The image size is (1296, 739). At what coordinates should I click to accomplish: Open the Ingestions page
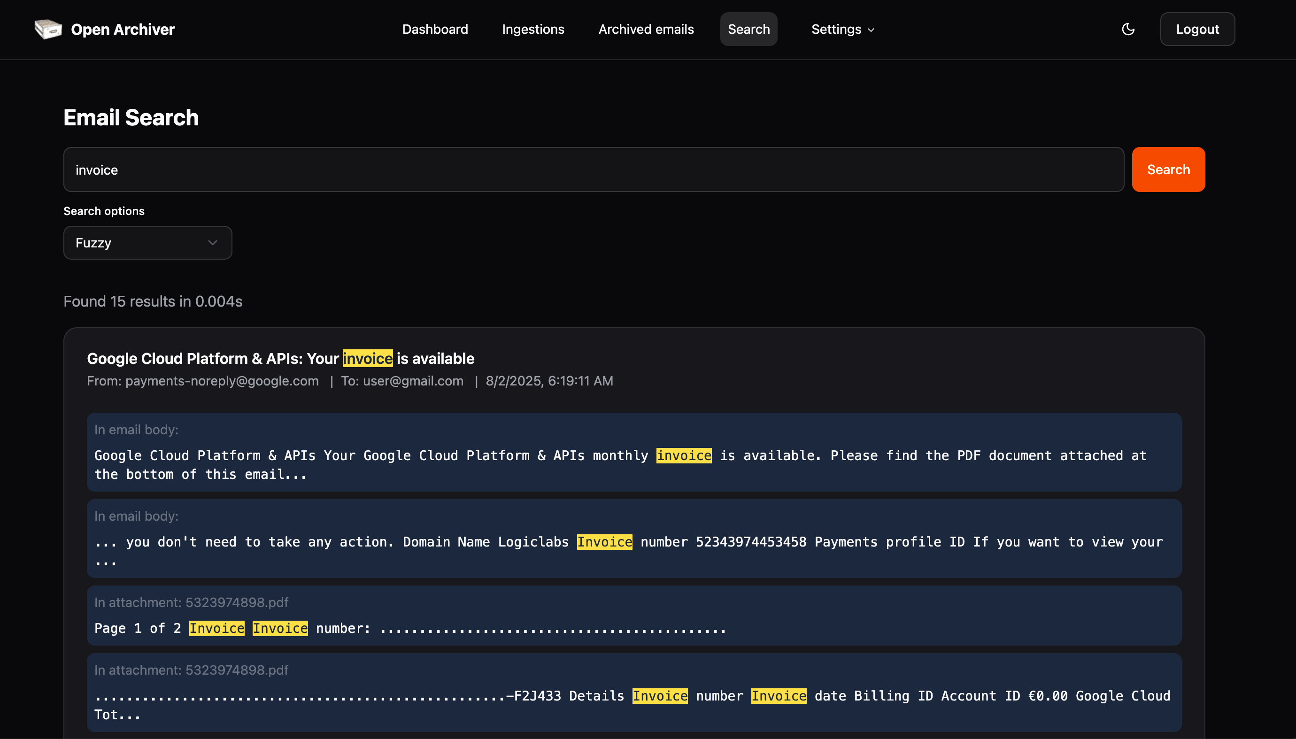533,29
